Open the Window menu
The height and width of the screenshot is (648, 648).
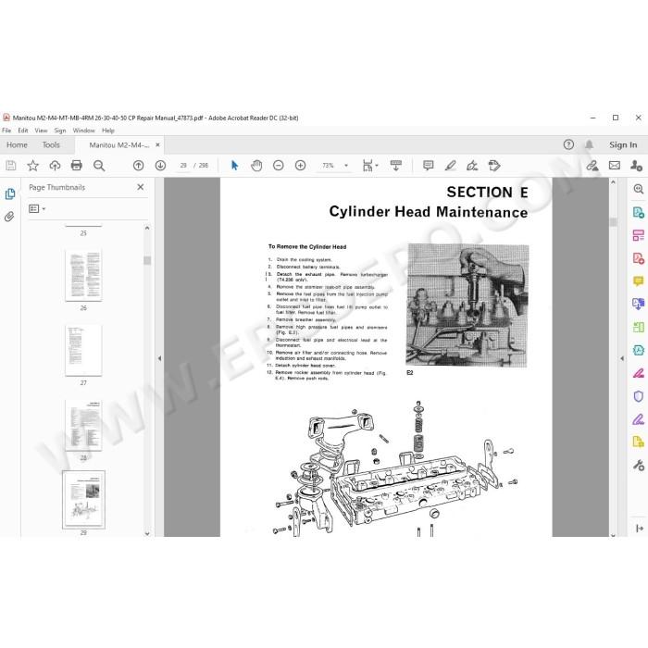(x=84, y=131)
